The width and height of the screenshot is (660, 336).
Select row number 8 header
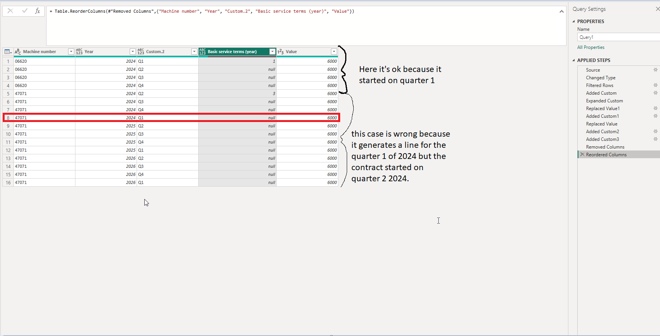8,118
